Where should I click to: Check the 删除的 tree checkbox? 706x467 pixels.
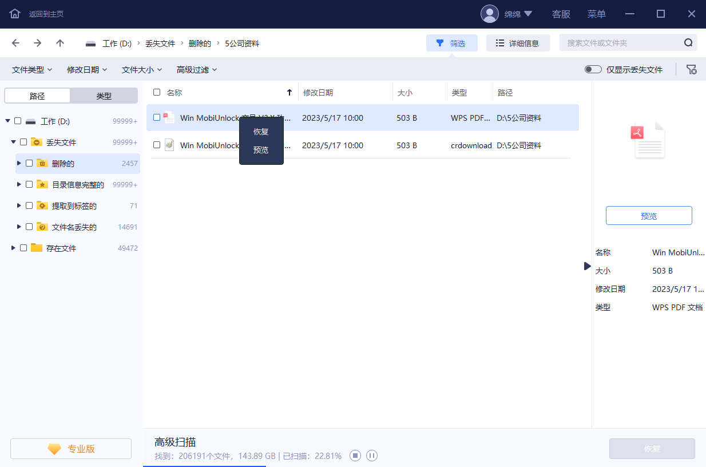click(x=29, y=163)
